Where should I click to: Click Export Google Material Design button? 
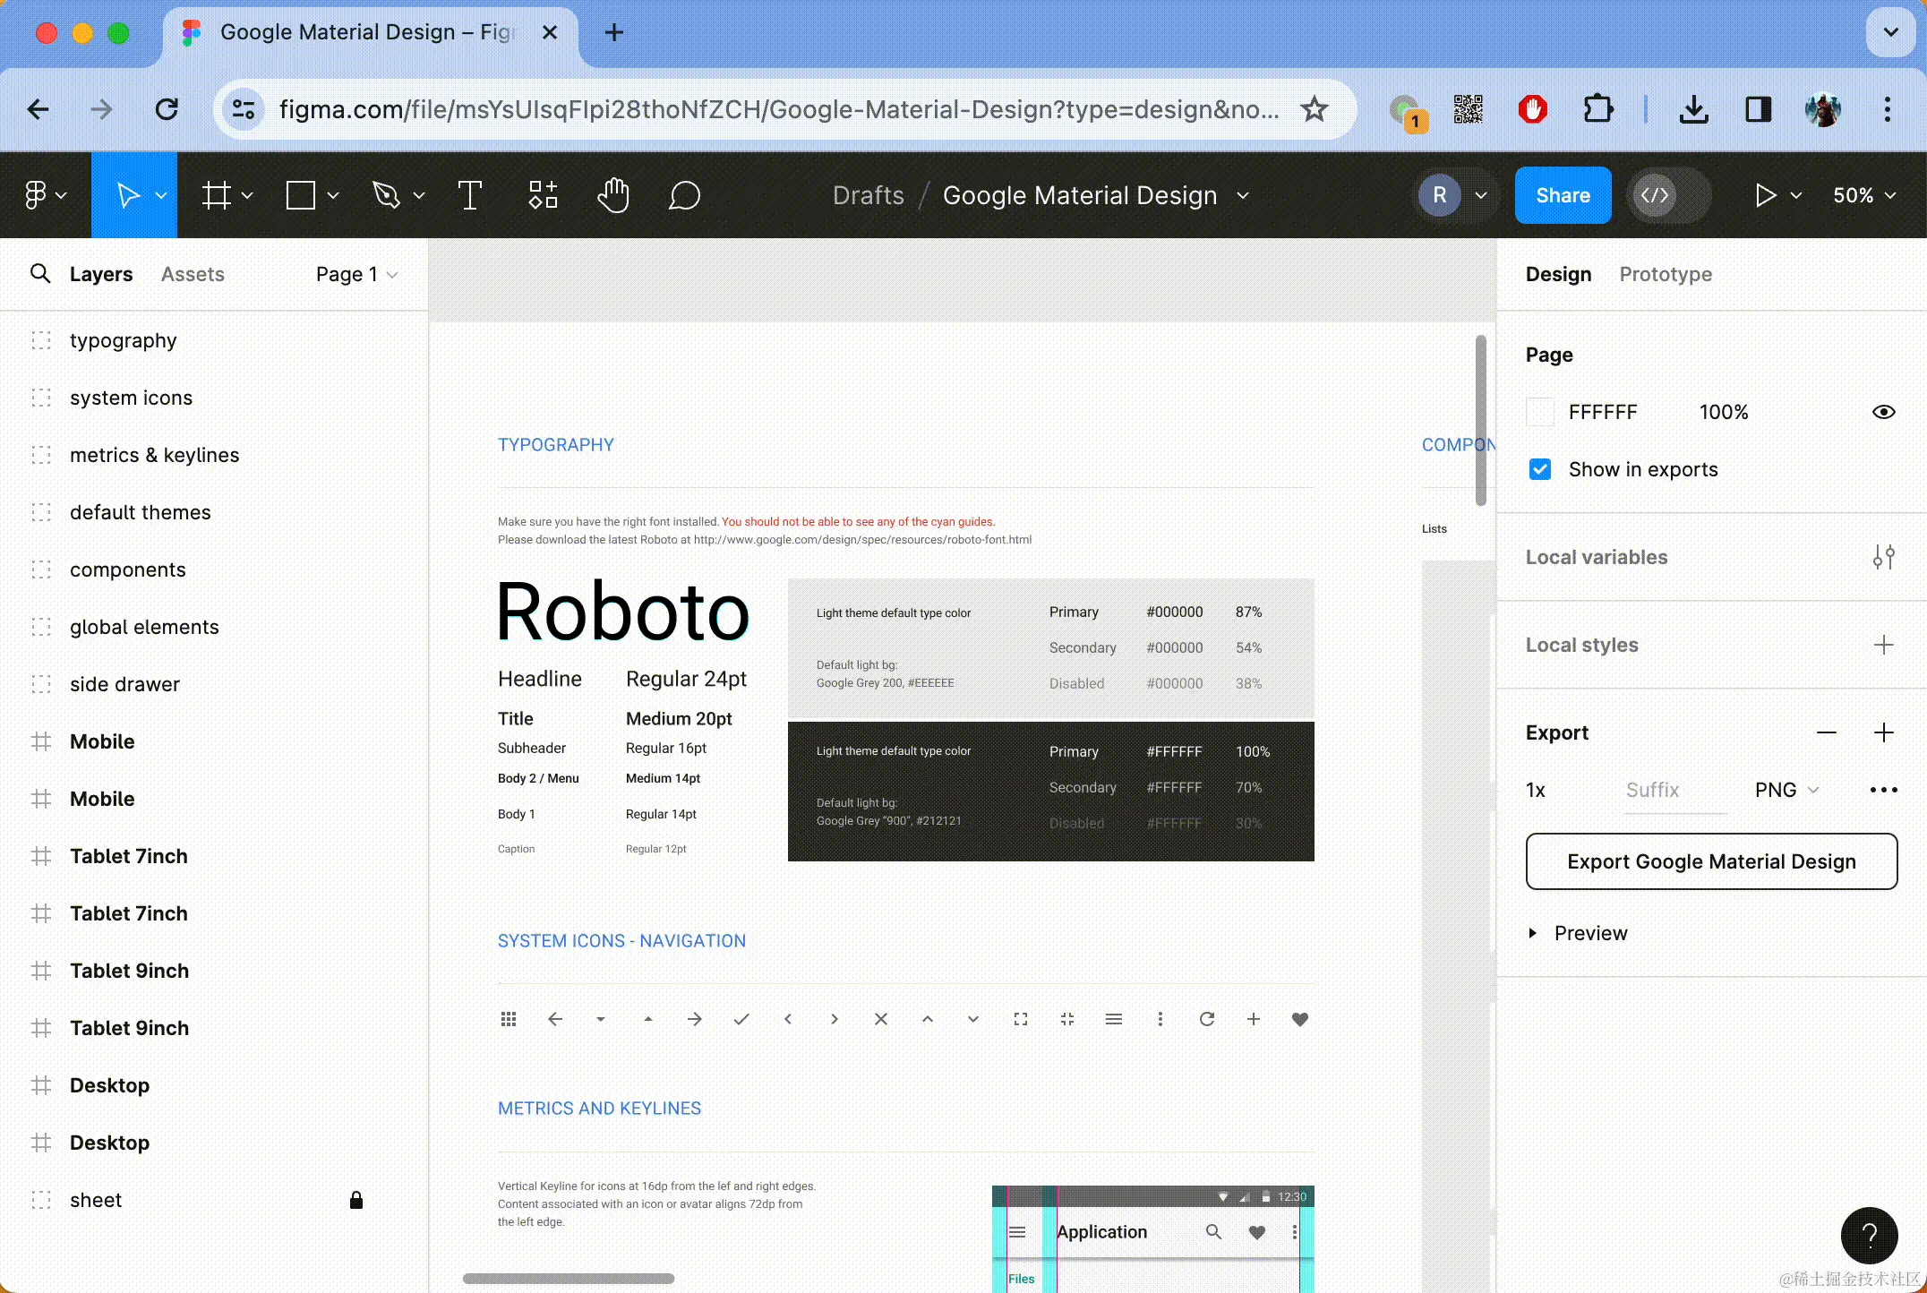pos(1711,861)
